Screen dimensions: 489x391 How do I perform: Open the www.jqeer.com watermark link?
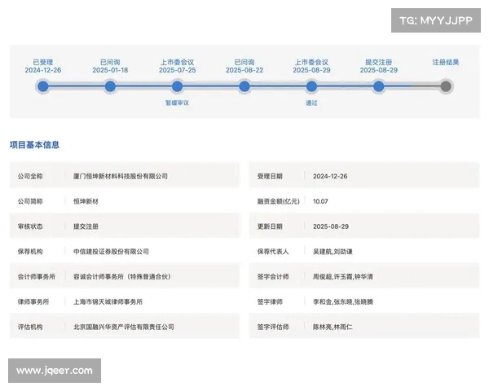click(55, 371)
